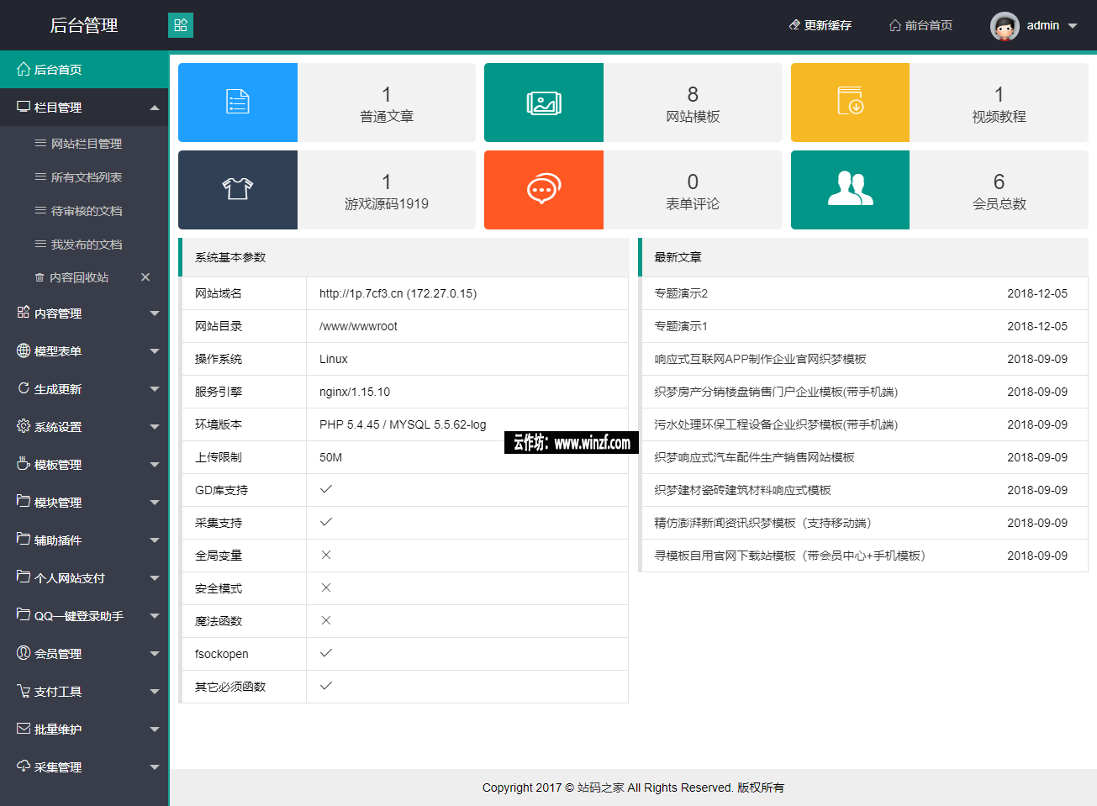This screenshot has width=1097, height=806.
Task: Select the nginx/1.15.10 value text
Action: click(355, 392)
